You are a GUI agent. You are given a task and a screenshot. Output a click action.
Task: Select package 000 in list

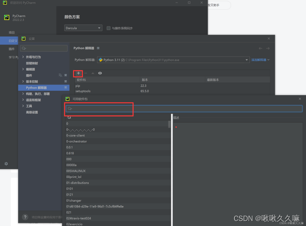pyautogui.click(x=118, y=159)
